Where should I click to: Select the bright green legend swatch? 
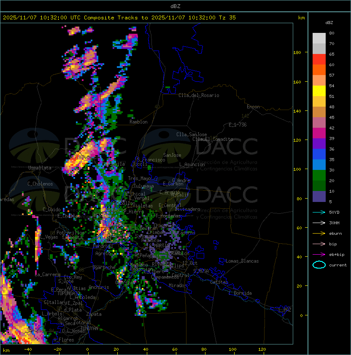point(319,175)
